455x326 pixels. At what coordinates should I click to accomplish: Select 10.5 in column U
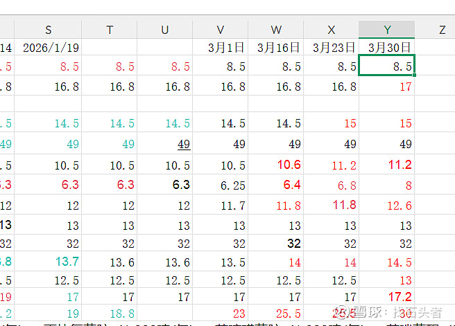[165, 165]
